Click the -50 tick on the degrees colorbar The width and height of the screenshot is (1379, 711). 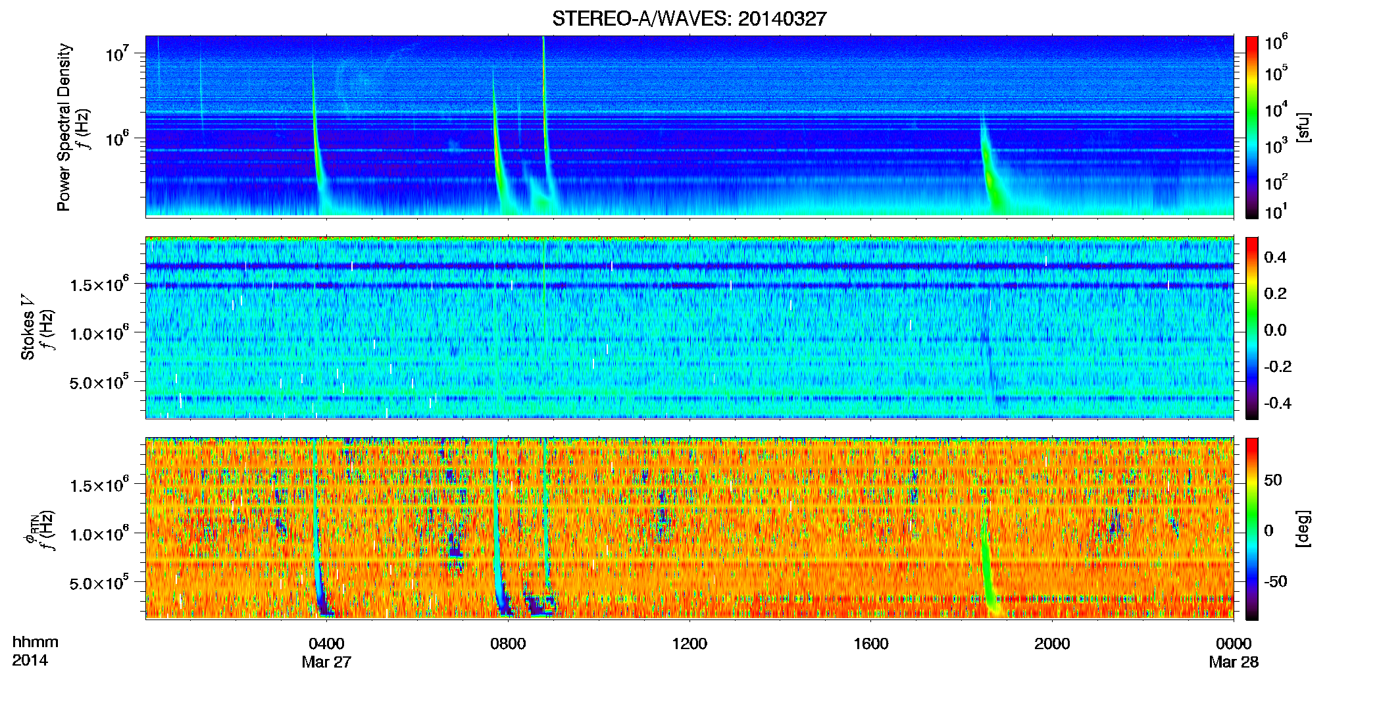click(1275, 581)
